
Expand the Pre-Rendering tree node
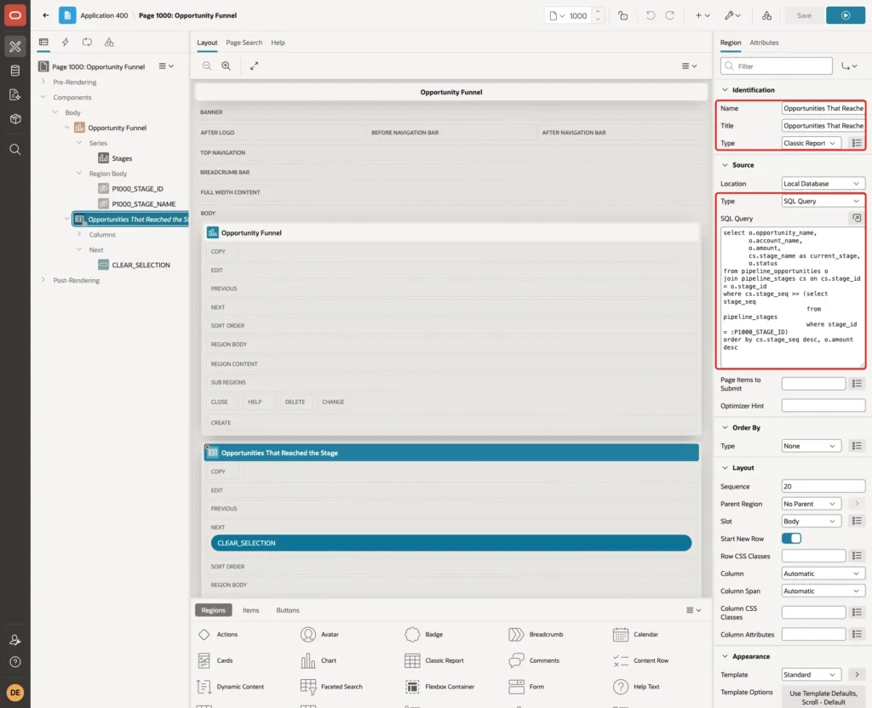tap(43, 82)
